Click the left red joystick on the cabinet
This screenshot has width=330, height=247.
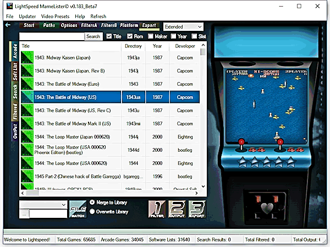(x=241, y=145)
